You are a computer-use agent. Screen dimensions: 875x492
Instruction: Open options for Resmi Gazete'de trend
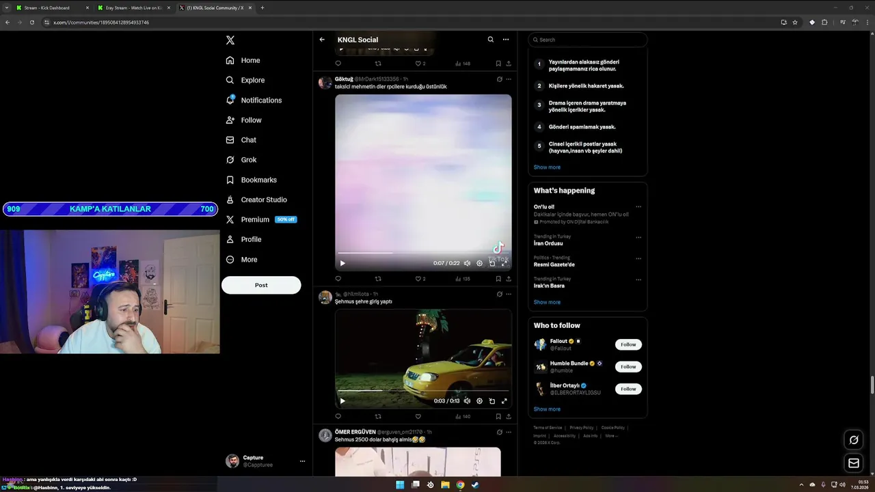[638, 258]
